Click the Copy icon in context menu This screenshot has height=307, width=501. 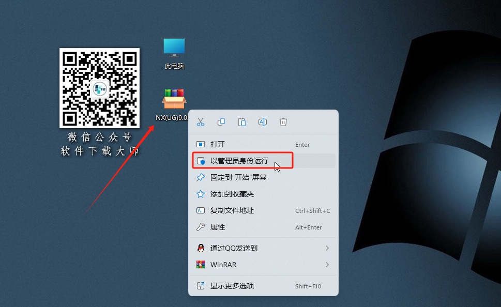pos(221,122)
